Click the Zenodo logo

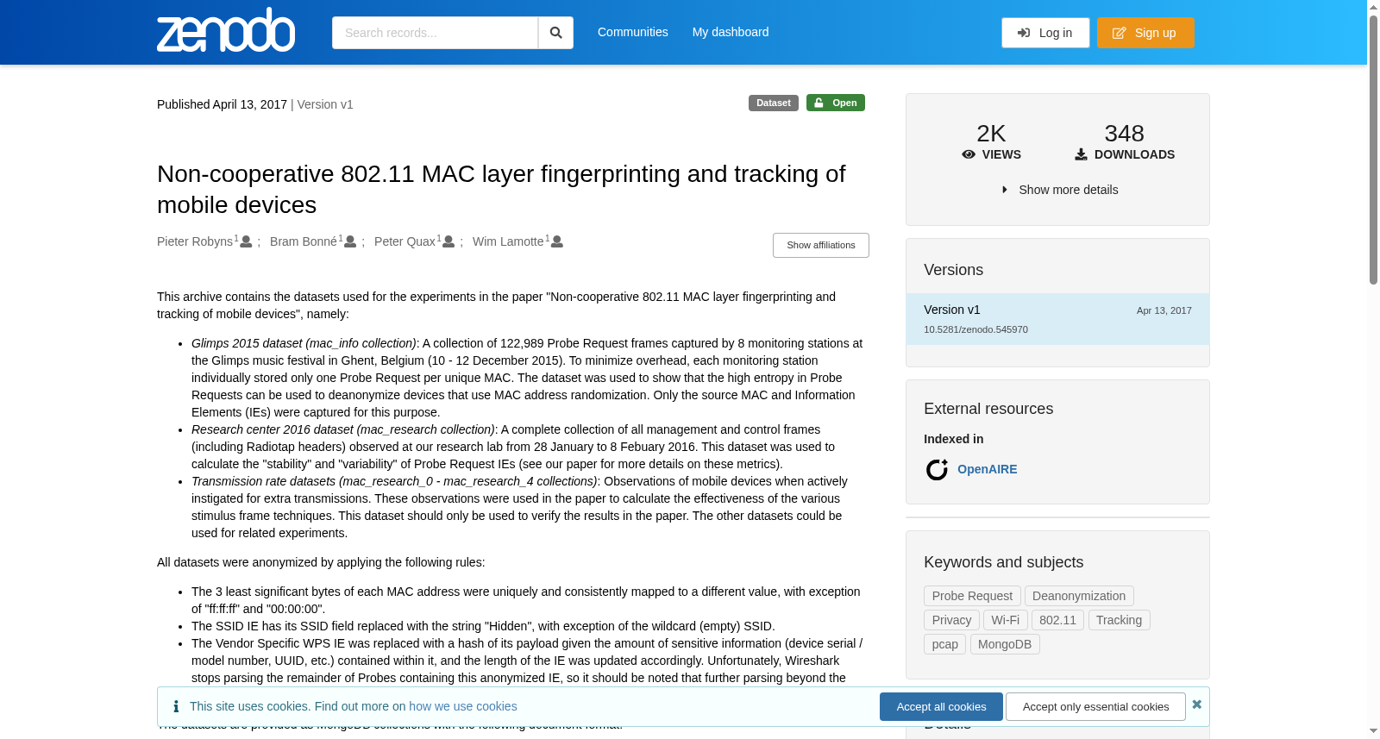pyautogui.click(x=226, y=30)
